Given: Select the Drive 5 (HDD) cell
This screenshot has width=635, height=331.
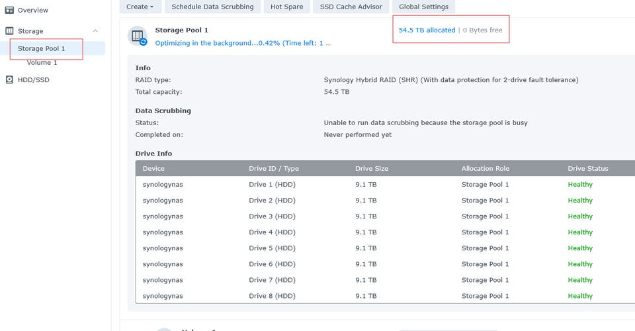Looking at the screenshot, I should click(x=272, y=248).
